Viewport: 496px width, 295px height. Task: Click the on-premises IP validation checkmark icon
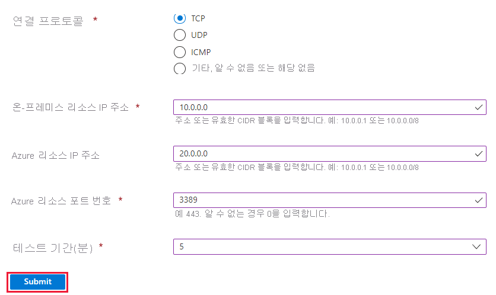coord(479,107)
